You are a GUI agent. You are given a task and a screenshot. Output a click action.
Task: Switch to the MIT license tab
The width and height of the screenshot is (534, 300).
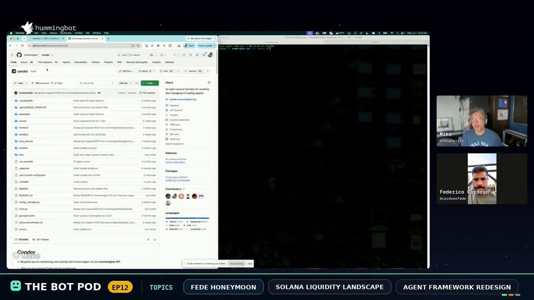41,240
